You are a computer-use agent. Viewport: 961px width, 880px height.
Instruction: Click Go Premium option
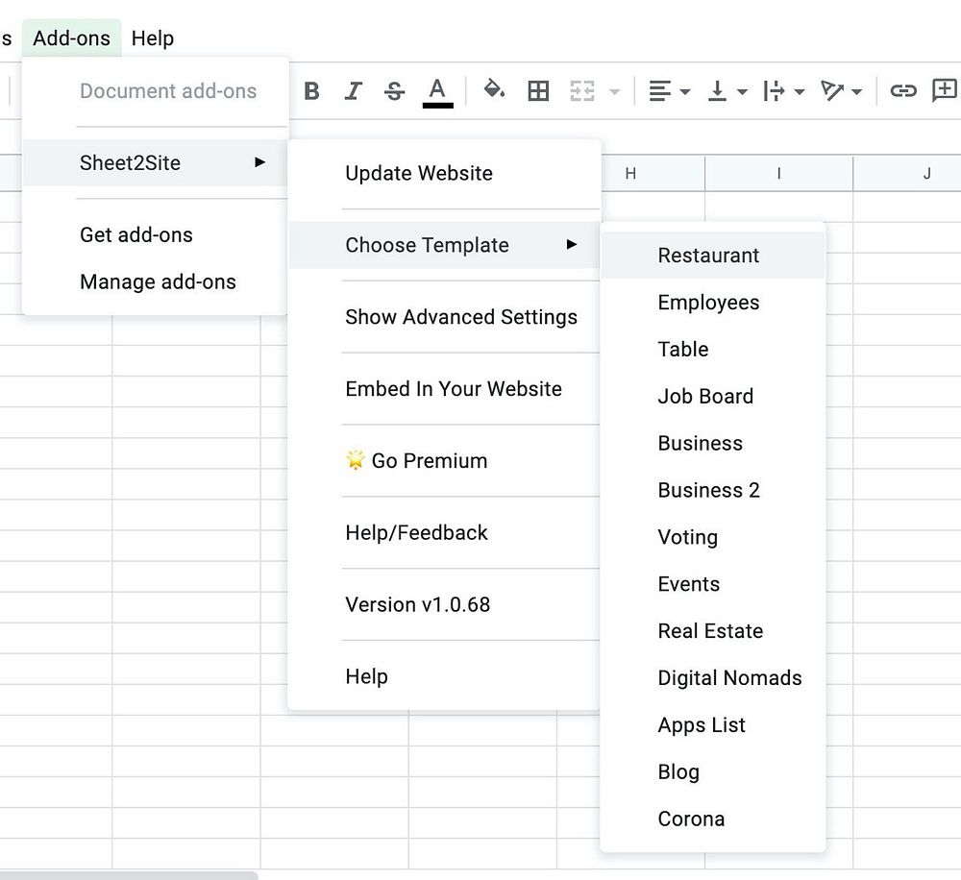[444, 461]
